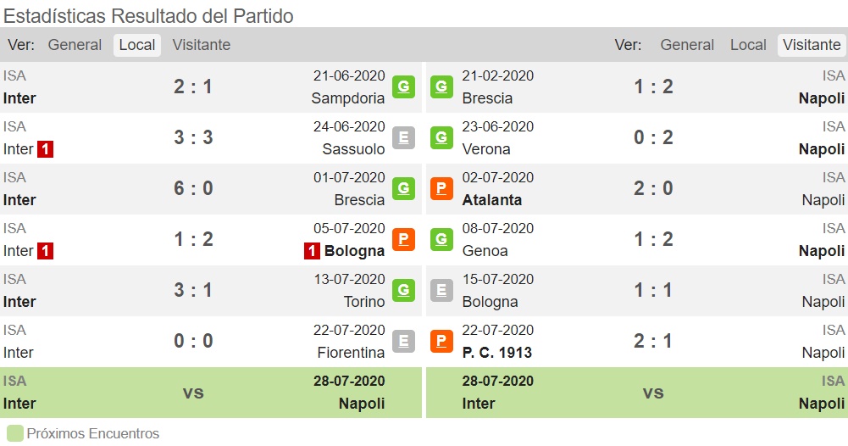
Task: Select Local tab in left panel
Action: [137, 45]
